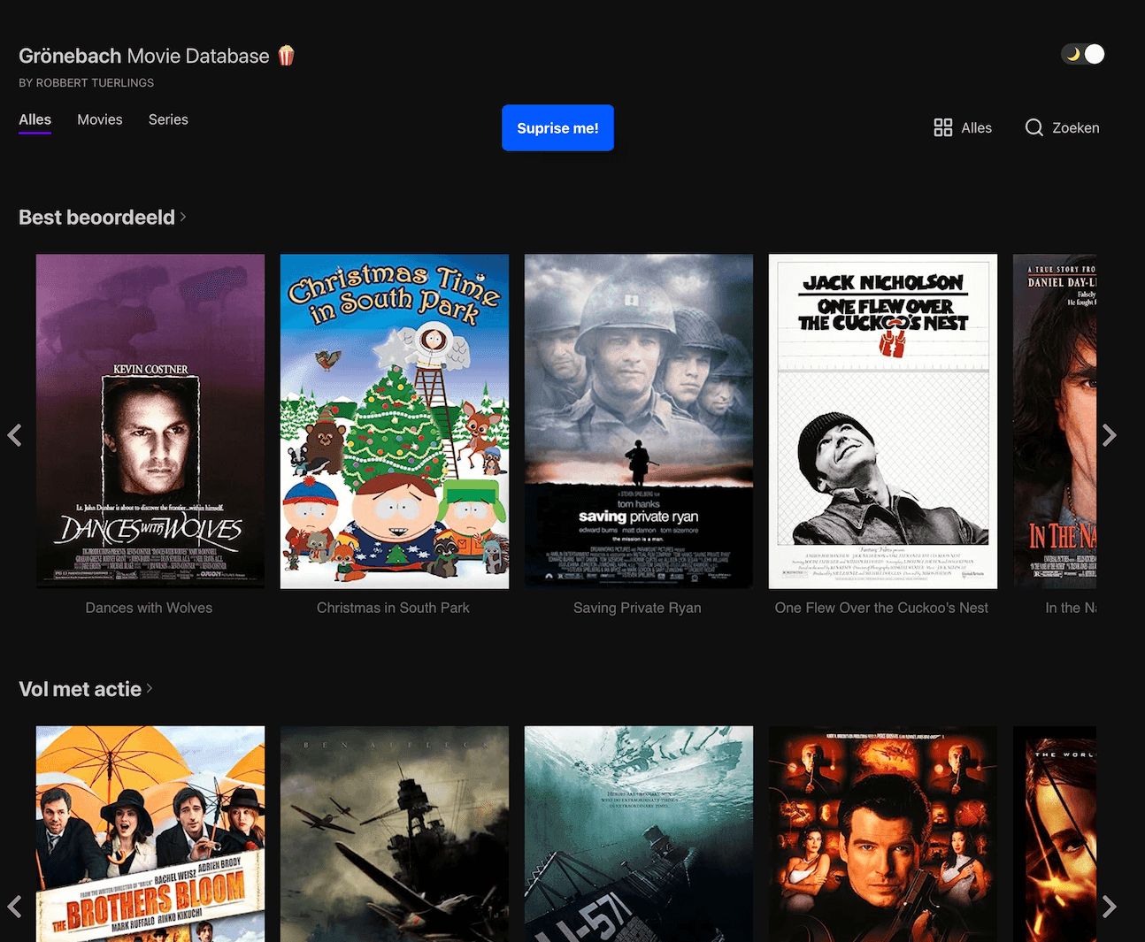Click the grid icon beside Alles
The width and height of the screenshot is (1145, 942).
[943, 127]
